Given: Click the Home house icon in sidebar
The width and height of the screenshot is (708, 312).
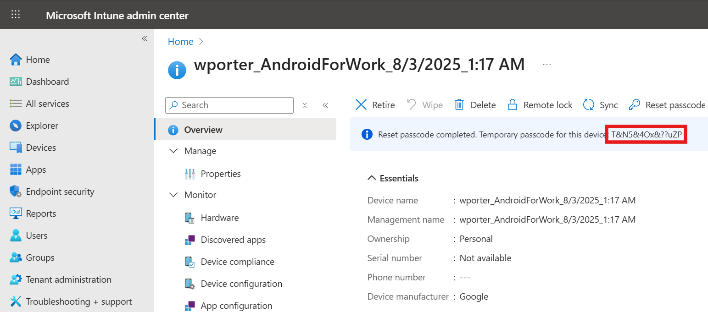Looking at the screenshot, I should click(x=16, y=60).
